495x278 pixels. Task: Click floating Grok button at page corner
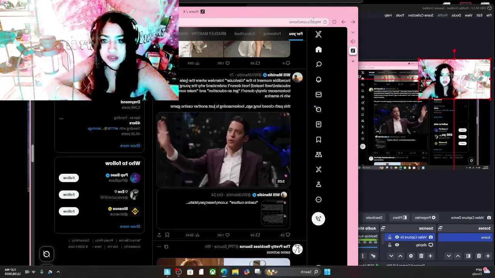46,254
